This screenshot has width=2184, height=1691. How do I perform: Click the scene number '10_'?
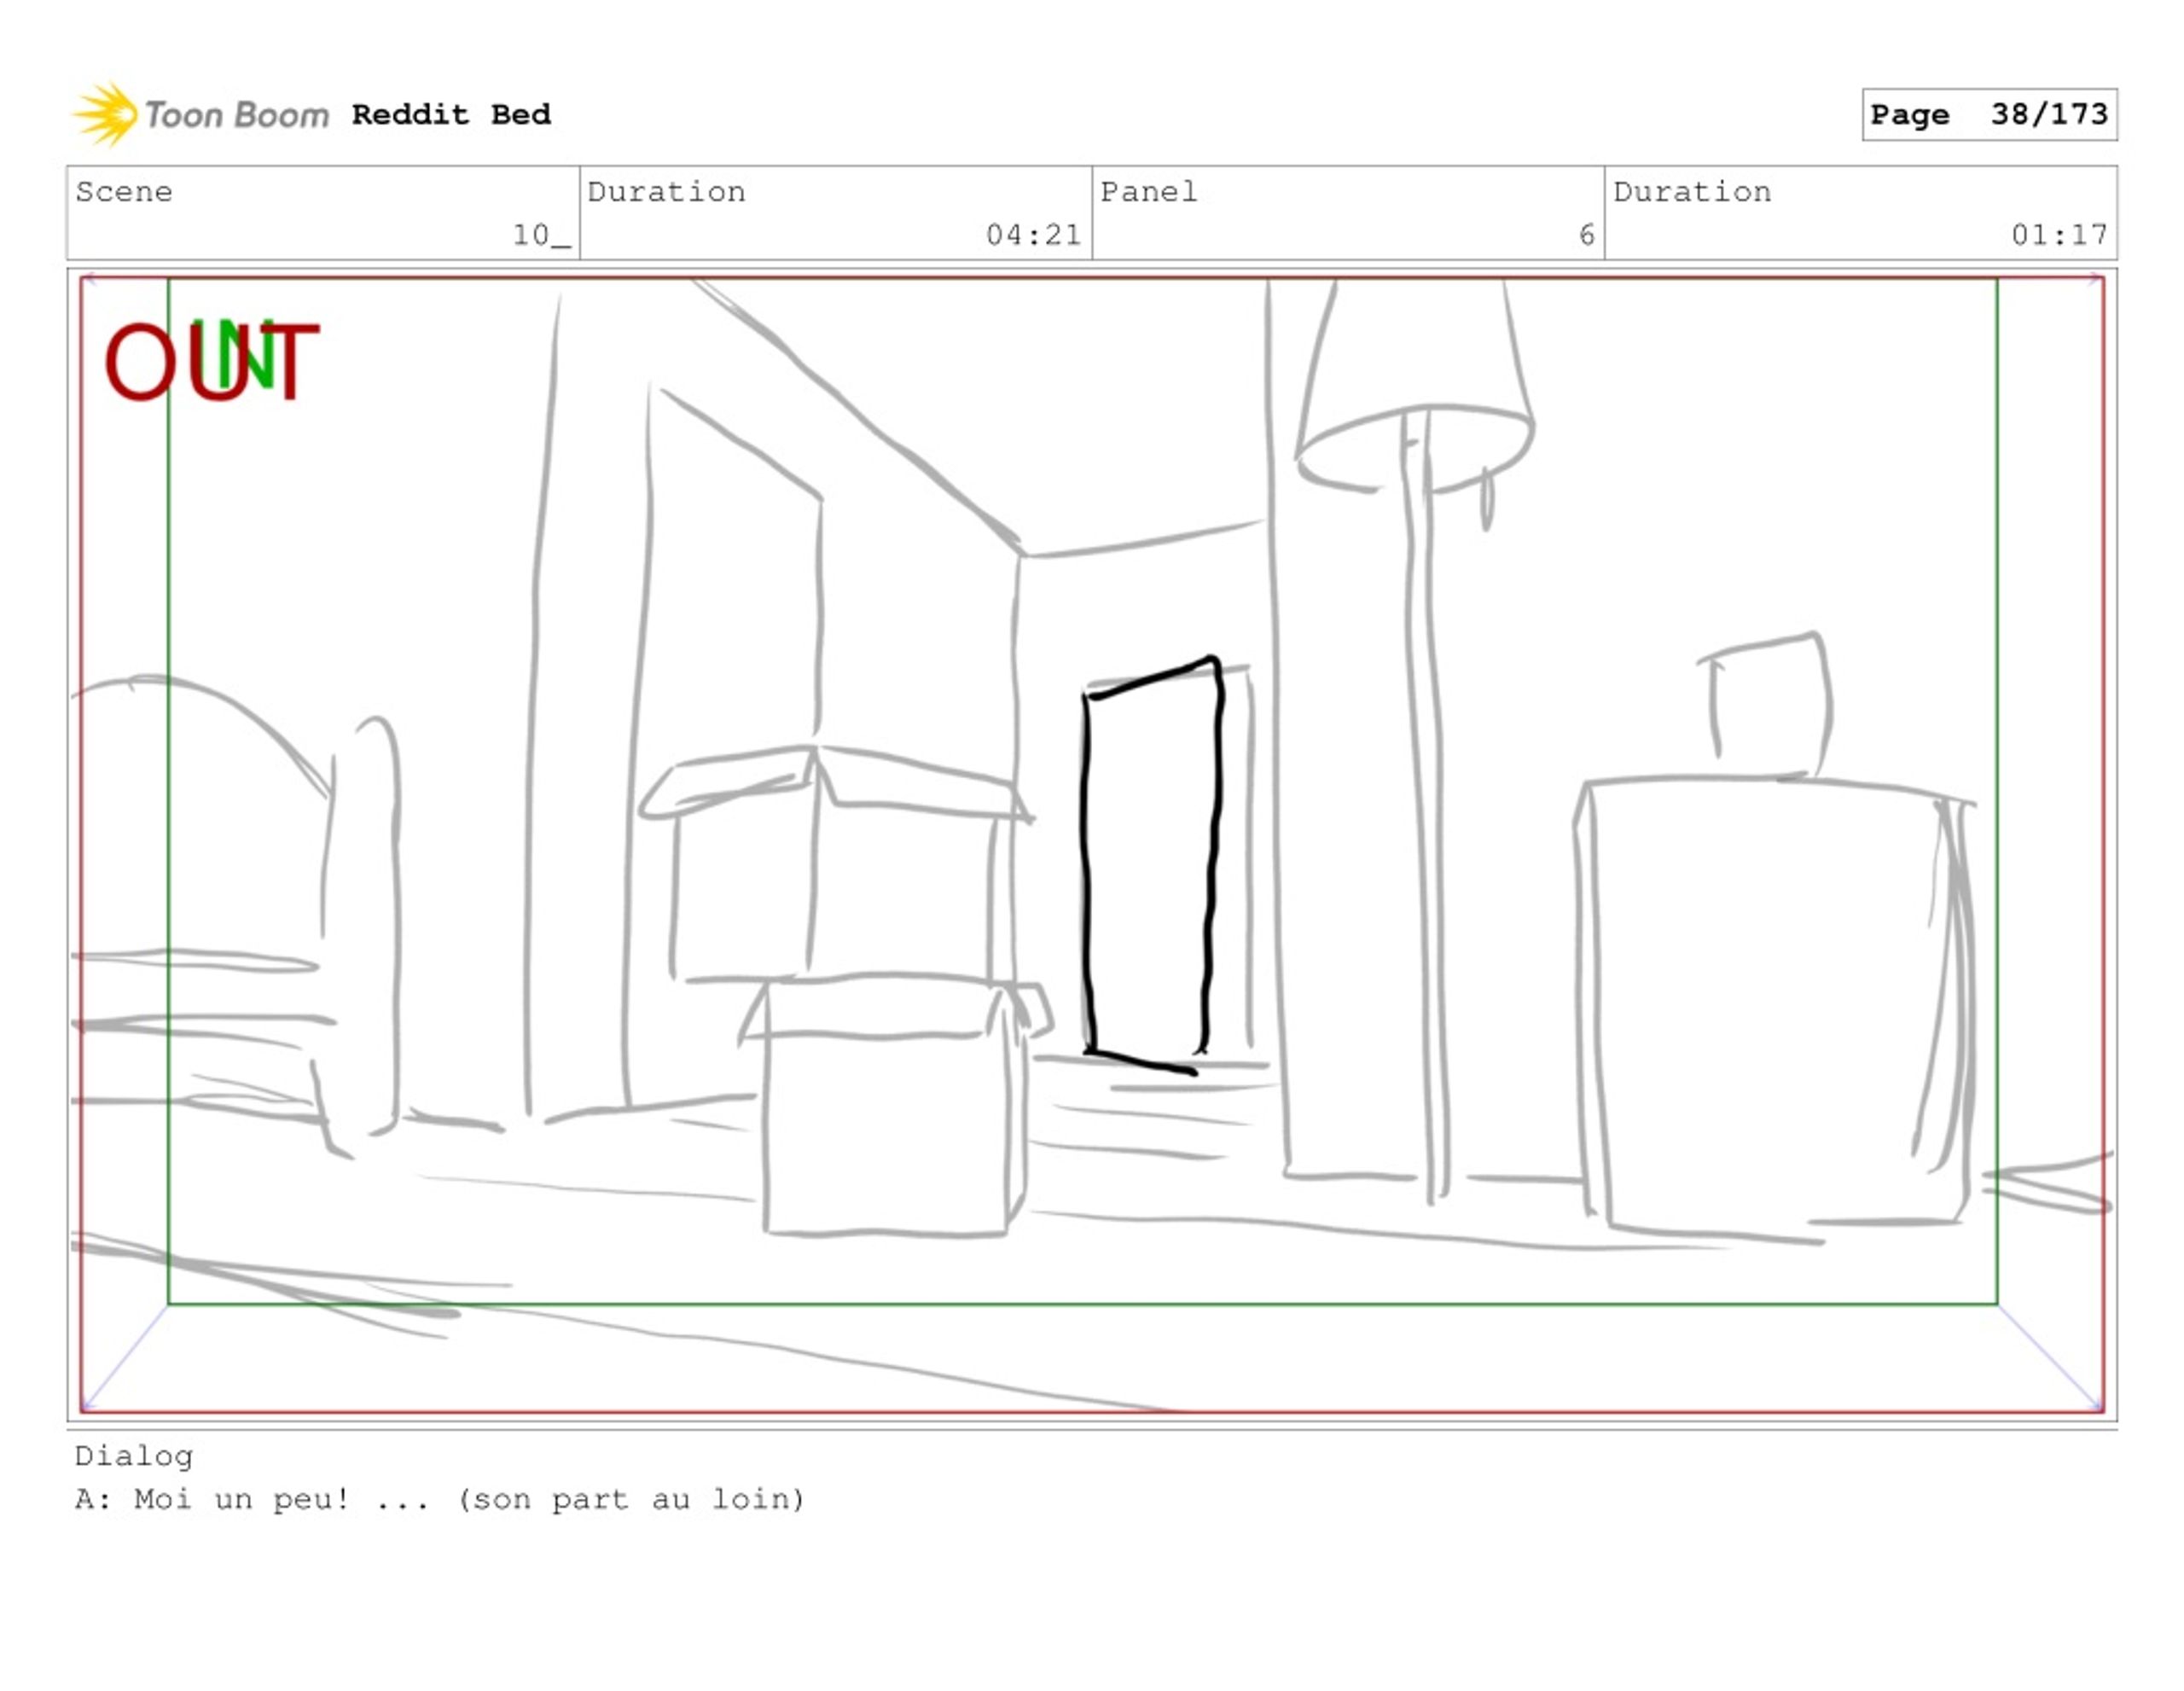541,235
